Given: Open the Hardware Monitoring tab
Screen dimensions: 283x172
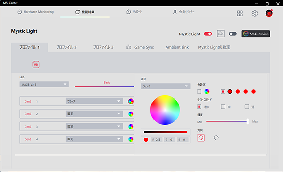Looking at the screenshot, I should 35,12.
